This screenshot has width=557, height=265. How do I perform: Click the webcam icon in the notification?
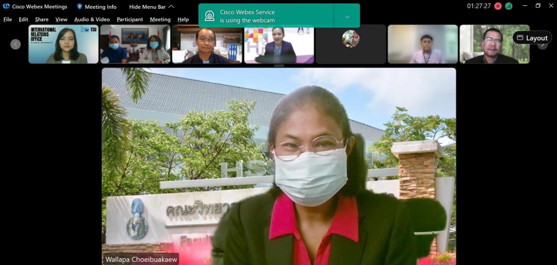coord(210,16)
